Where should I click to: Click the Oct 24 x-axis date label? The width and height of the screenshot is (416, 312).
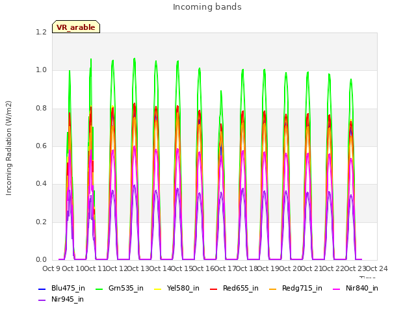click(377, 268)
